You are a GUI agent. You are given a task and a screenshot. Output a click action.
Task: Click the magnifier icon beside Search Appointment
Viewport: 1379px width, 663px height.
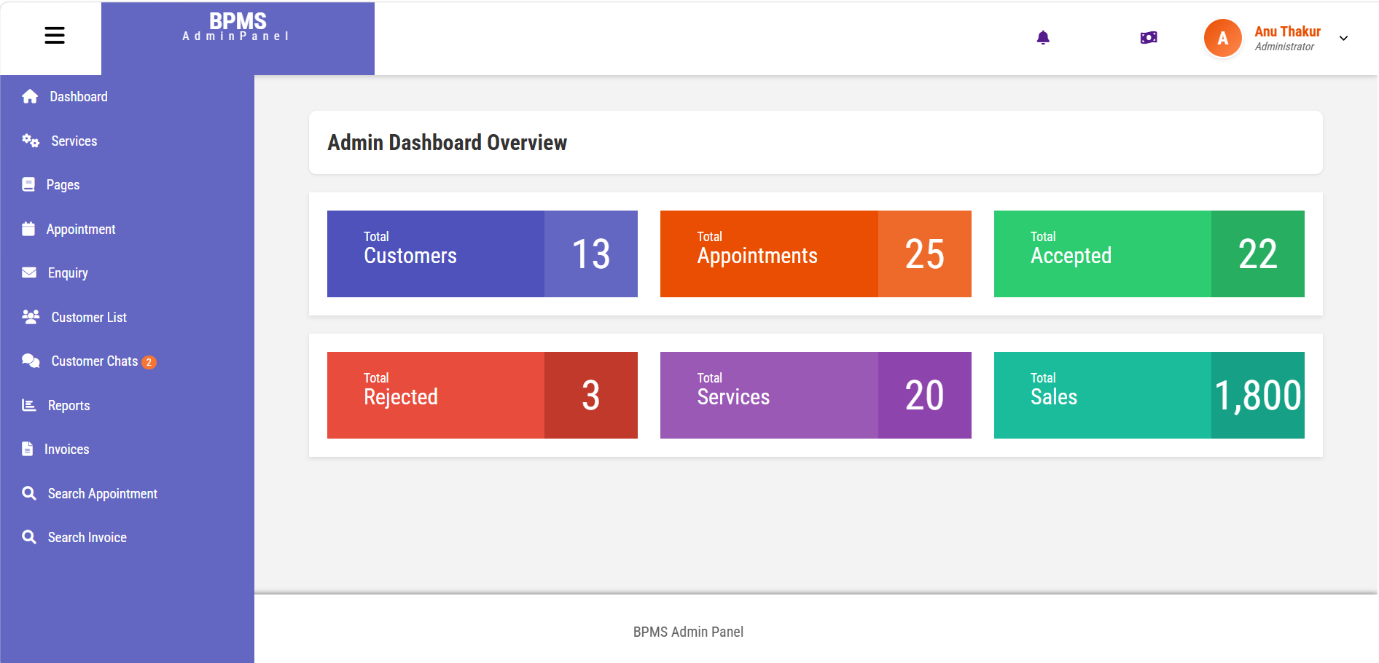coord(29,493)
